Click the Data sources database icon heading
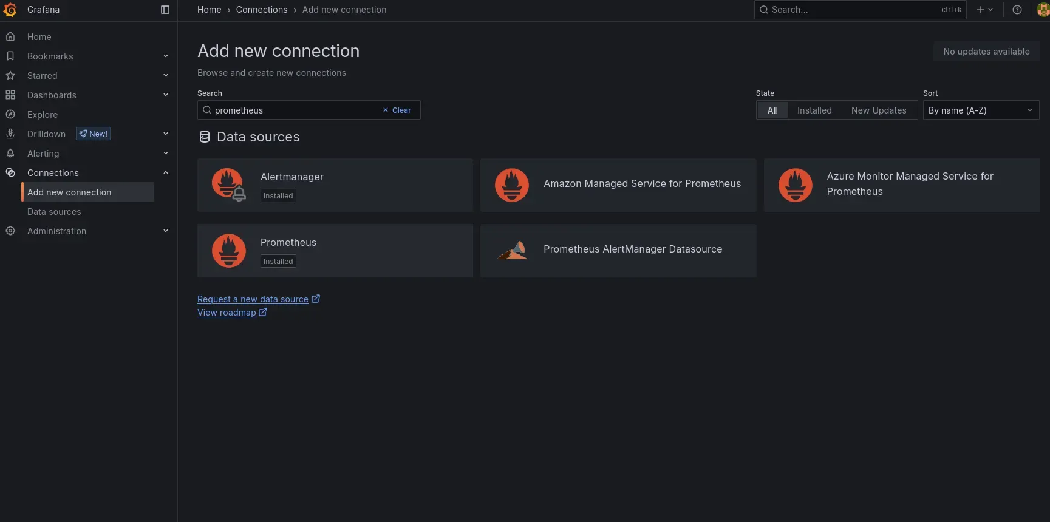Screen dimensions: 1050x522 (205, 137)
